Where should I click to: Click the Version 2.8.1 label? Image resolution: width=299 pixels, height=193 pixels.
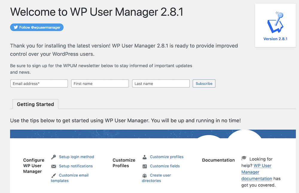click(x=275, y=39)
